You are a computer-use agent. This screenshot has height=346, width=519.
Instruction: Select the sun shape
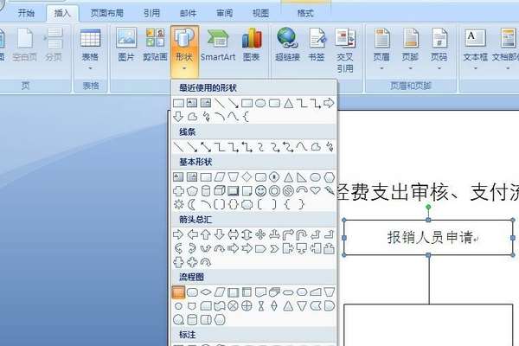tap(178, 204)
